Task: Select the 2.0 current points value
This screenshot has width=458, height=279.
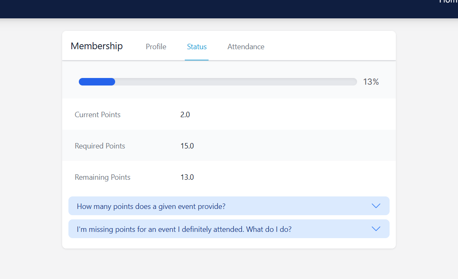Action: tap(185, 115)
